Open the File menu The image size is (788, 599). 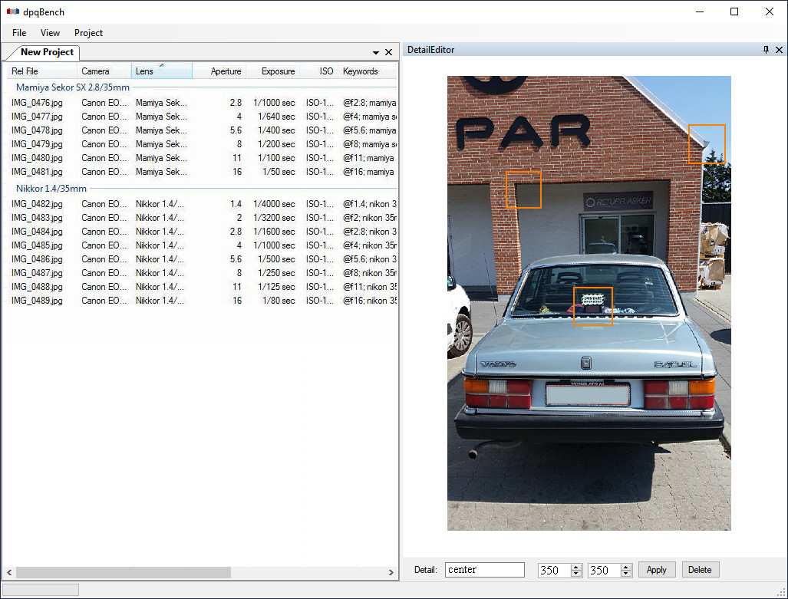(19, 33)
